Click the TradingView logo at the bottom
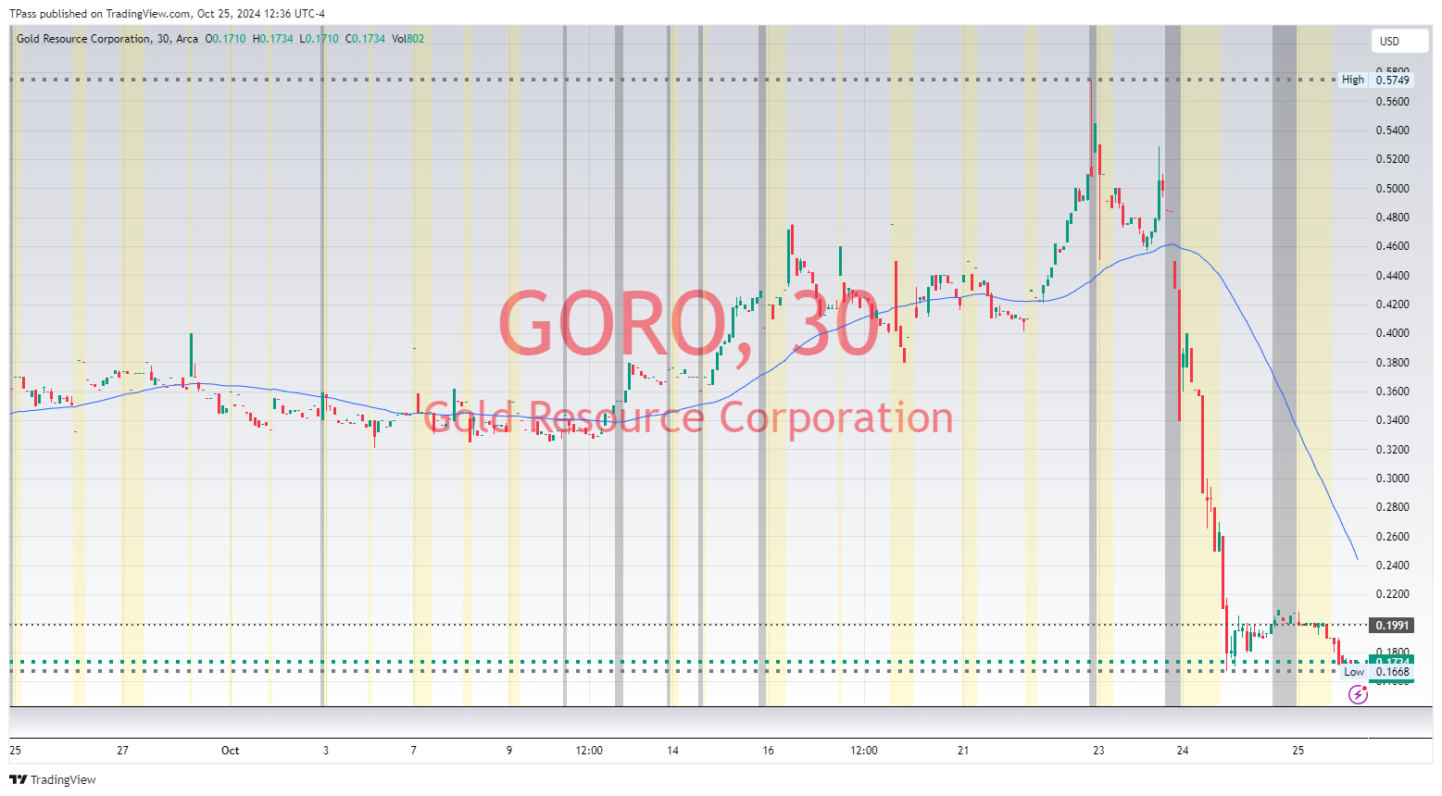This screenshot has height=796, width=1442. coord(53,779)
